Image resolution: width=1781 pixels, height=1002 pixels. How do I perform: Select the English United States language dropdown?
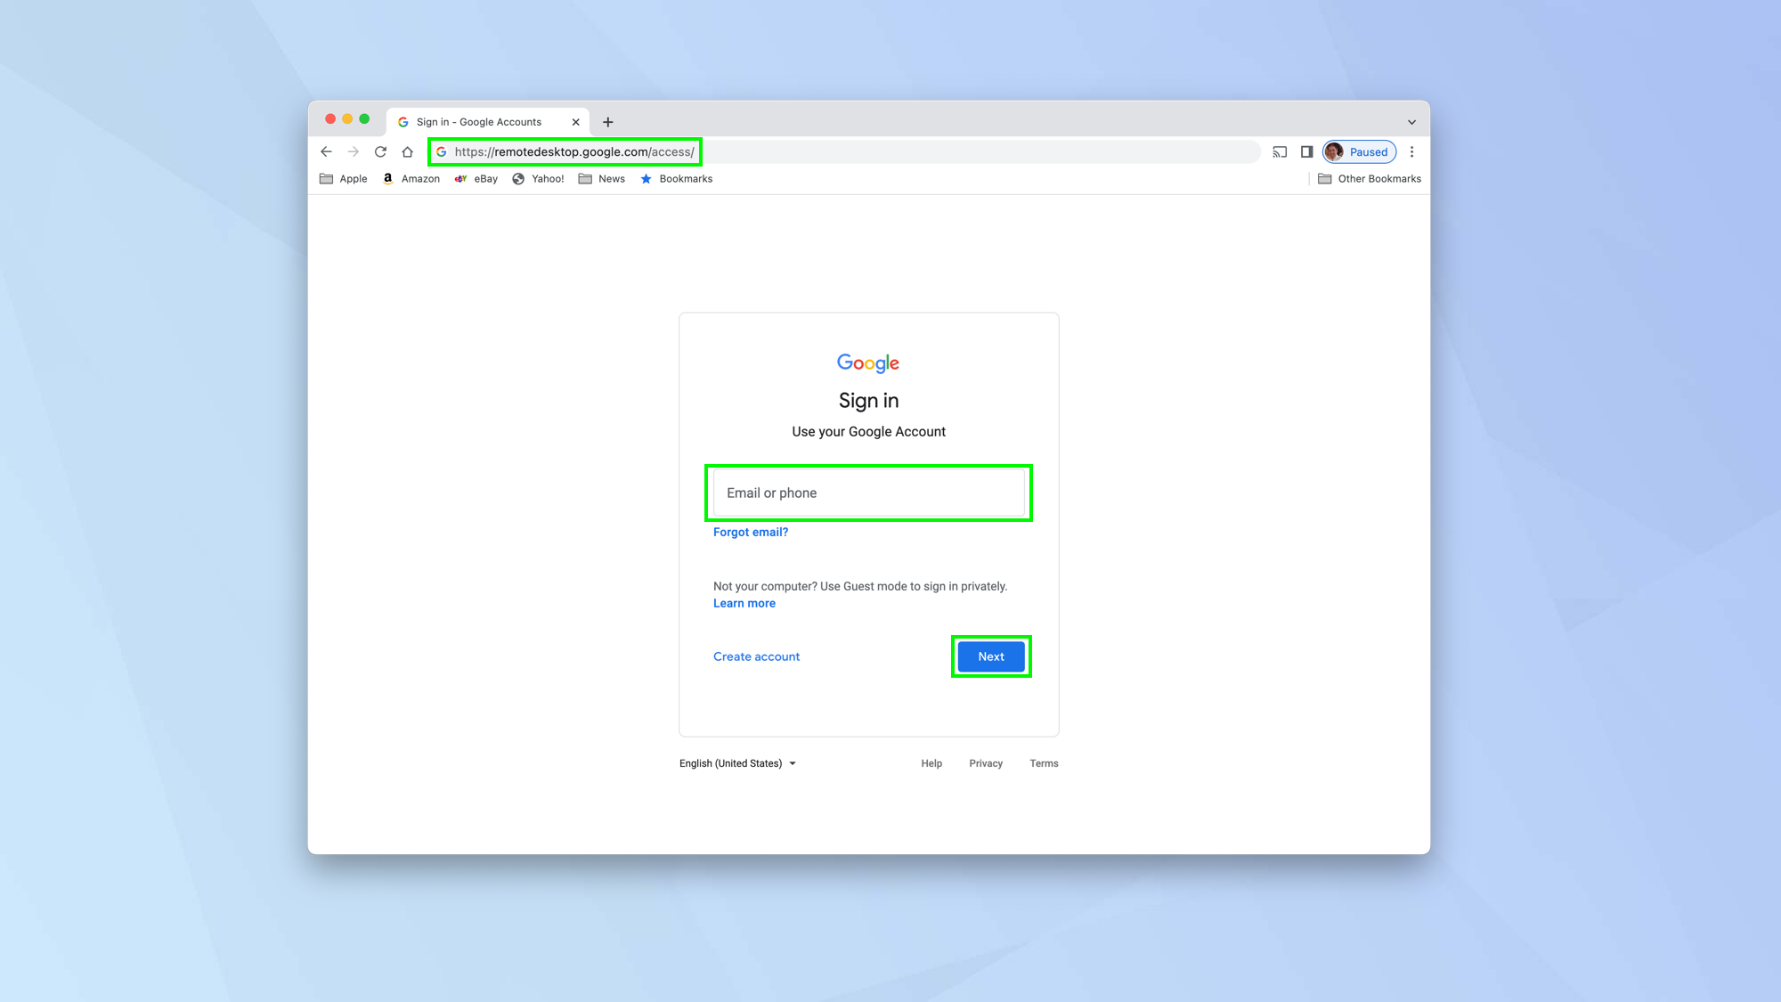point(737,763)
